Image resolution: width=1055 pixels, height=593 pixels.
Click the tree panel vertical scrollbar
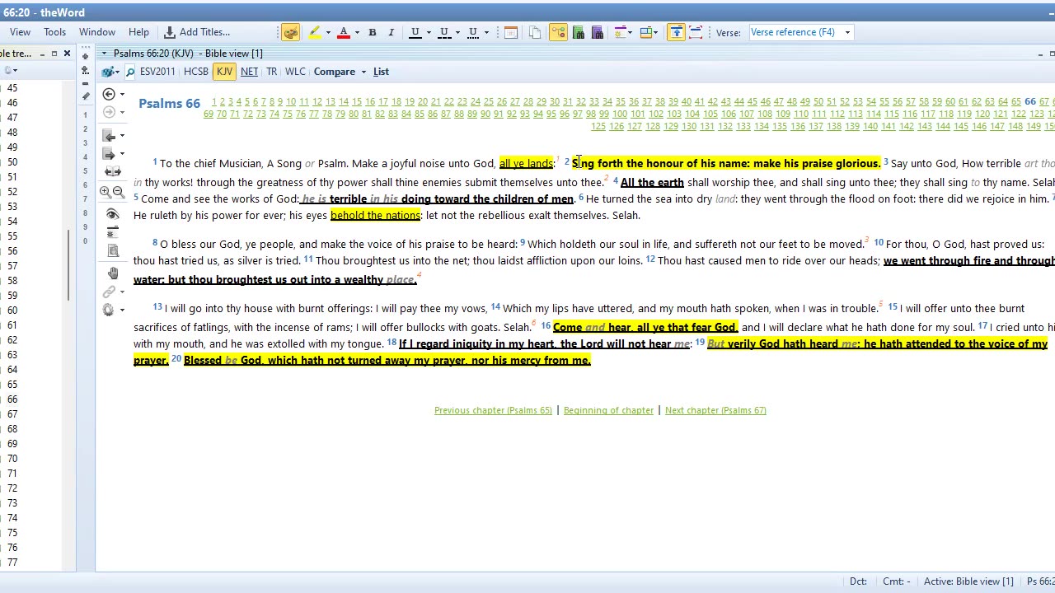pos(68,265)
